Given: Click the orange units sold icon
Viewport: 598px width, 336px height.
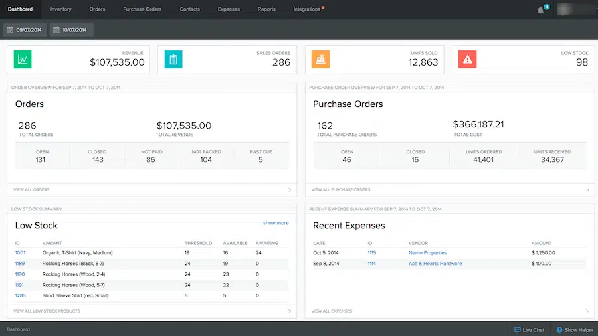Looking at the screenshot, I should point(321,60).
